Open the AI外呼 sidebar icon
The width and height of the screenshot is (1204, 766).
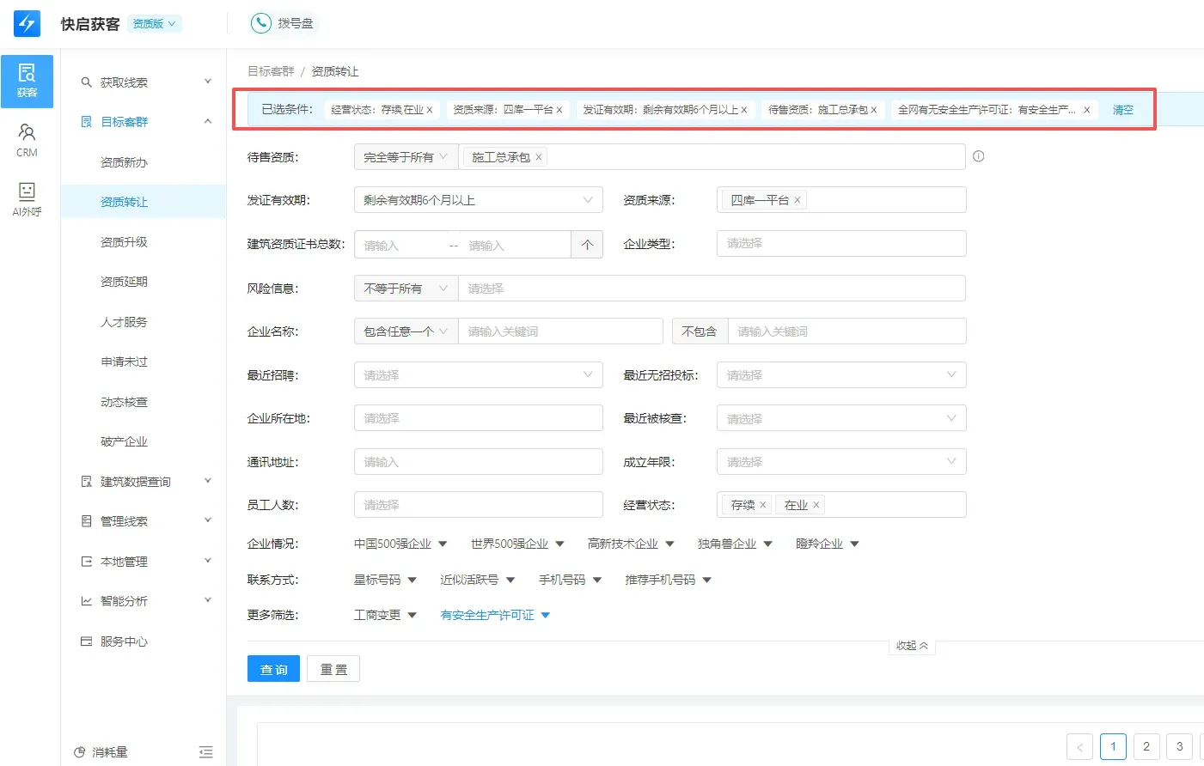[27, 199]
